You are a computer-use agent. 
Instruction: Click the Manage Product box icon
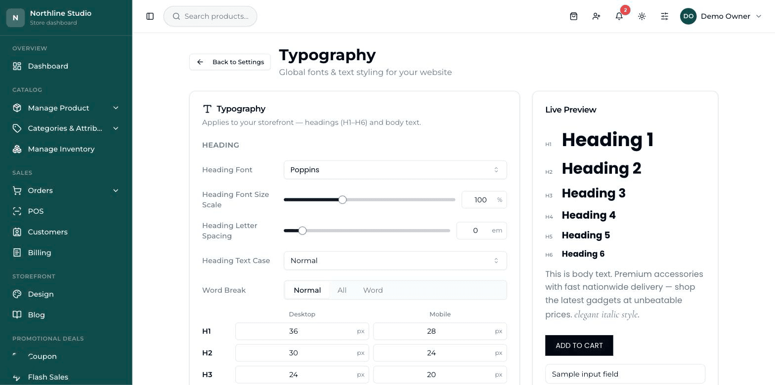pos(17,108)
